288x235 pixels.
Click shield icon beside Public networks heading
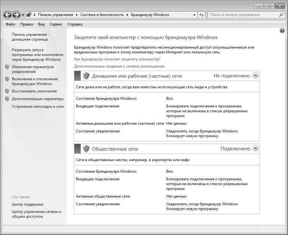coord(86,148)
